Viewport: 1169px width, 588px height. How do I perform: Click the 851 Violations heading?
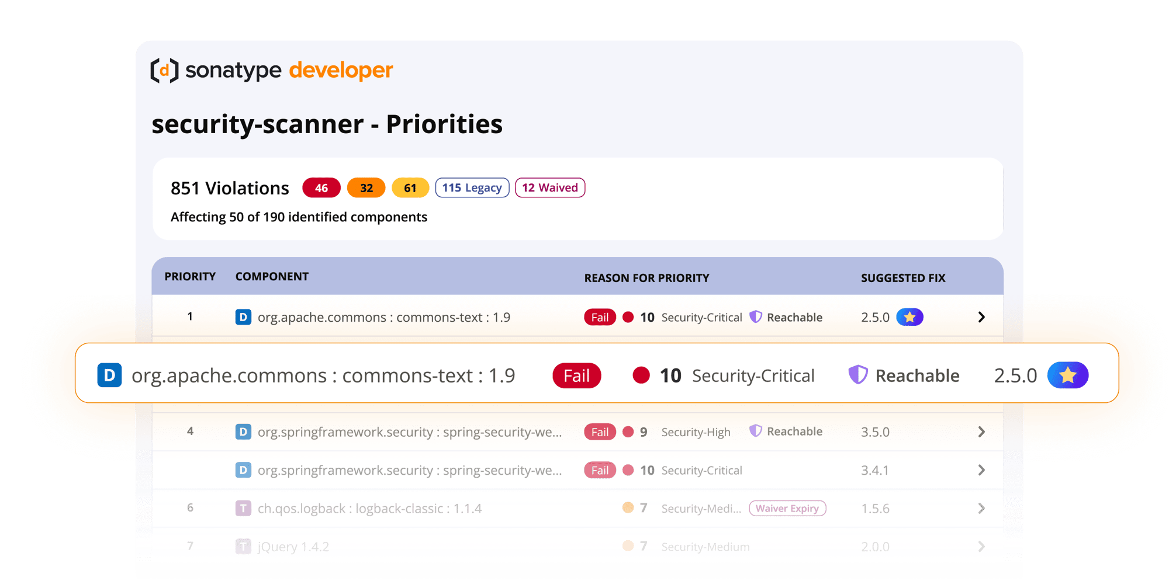click(230, 188)
